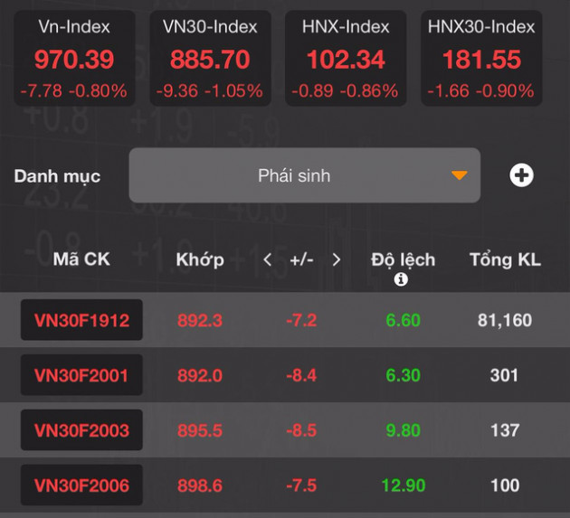Click change value -7.5 of VN30F2006
The height and width of the screenshot is (518, 570).
tap(301, 485)
